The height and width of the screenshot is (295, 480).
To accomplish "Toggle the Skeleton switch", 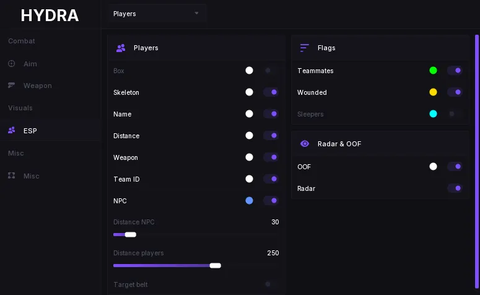I will point(271,92).
